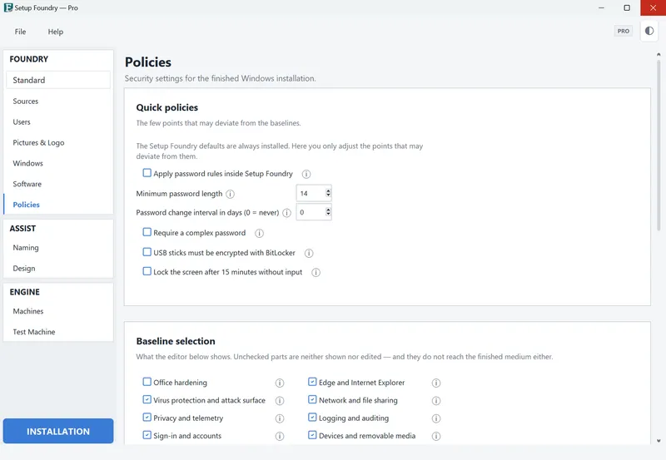Open the Windows page

(x=58, y=163)
